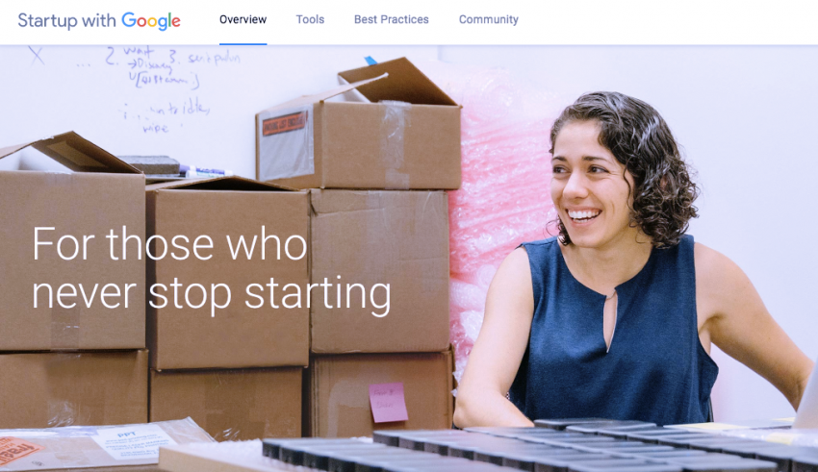818x472 pixels.
Task: Click the orange sticker on the package
Action: point(17,451)
